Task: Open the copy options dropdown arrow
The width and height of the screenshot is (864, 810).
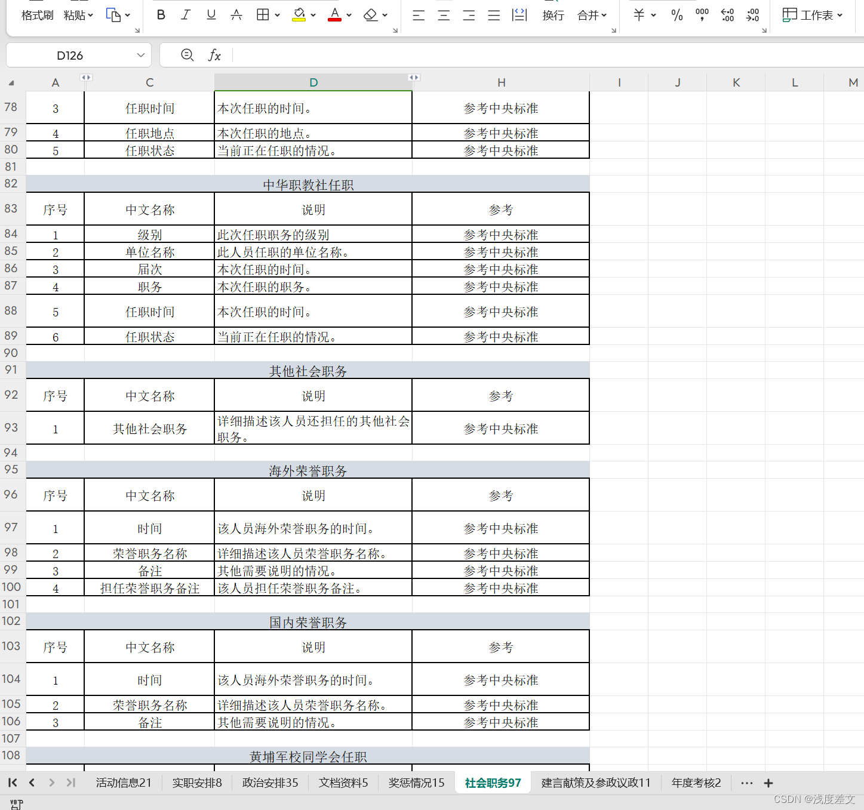Action: pyautogui.click(x=128, y=15)
